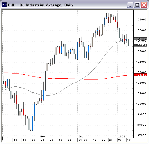The height and width of the screenshot is (144, 149).
Task: Click date label 03 on time axis
Action: pyautogui.click(x=120, y=140)
